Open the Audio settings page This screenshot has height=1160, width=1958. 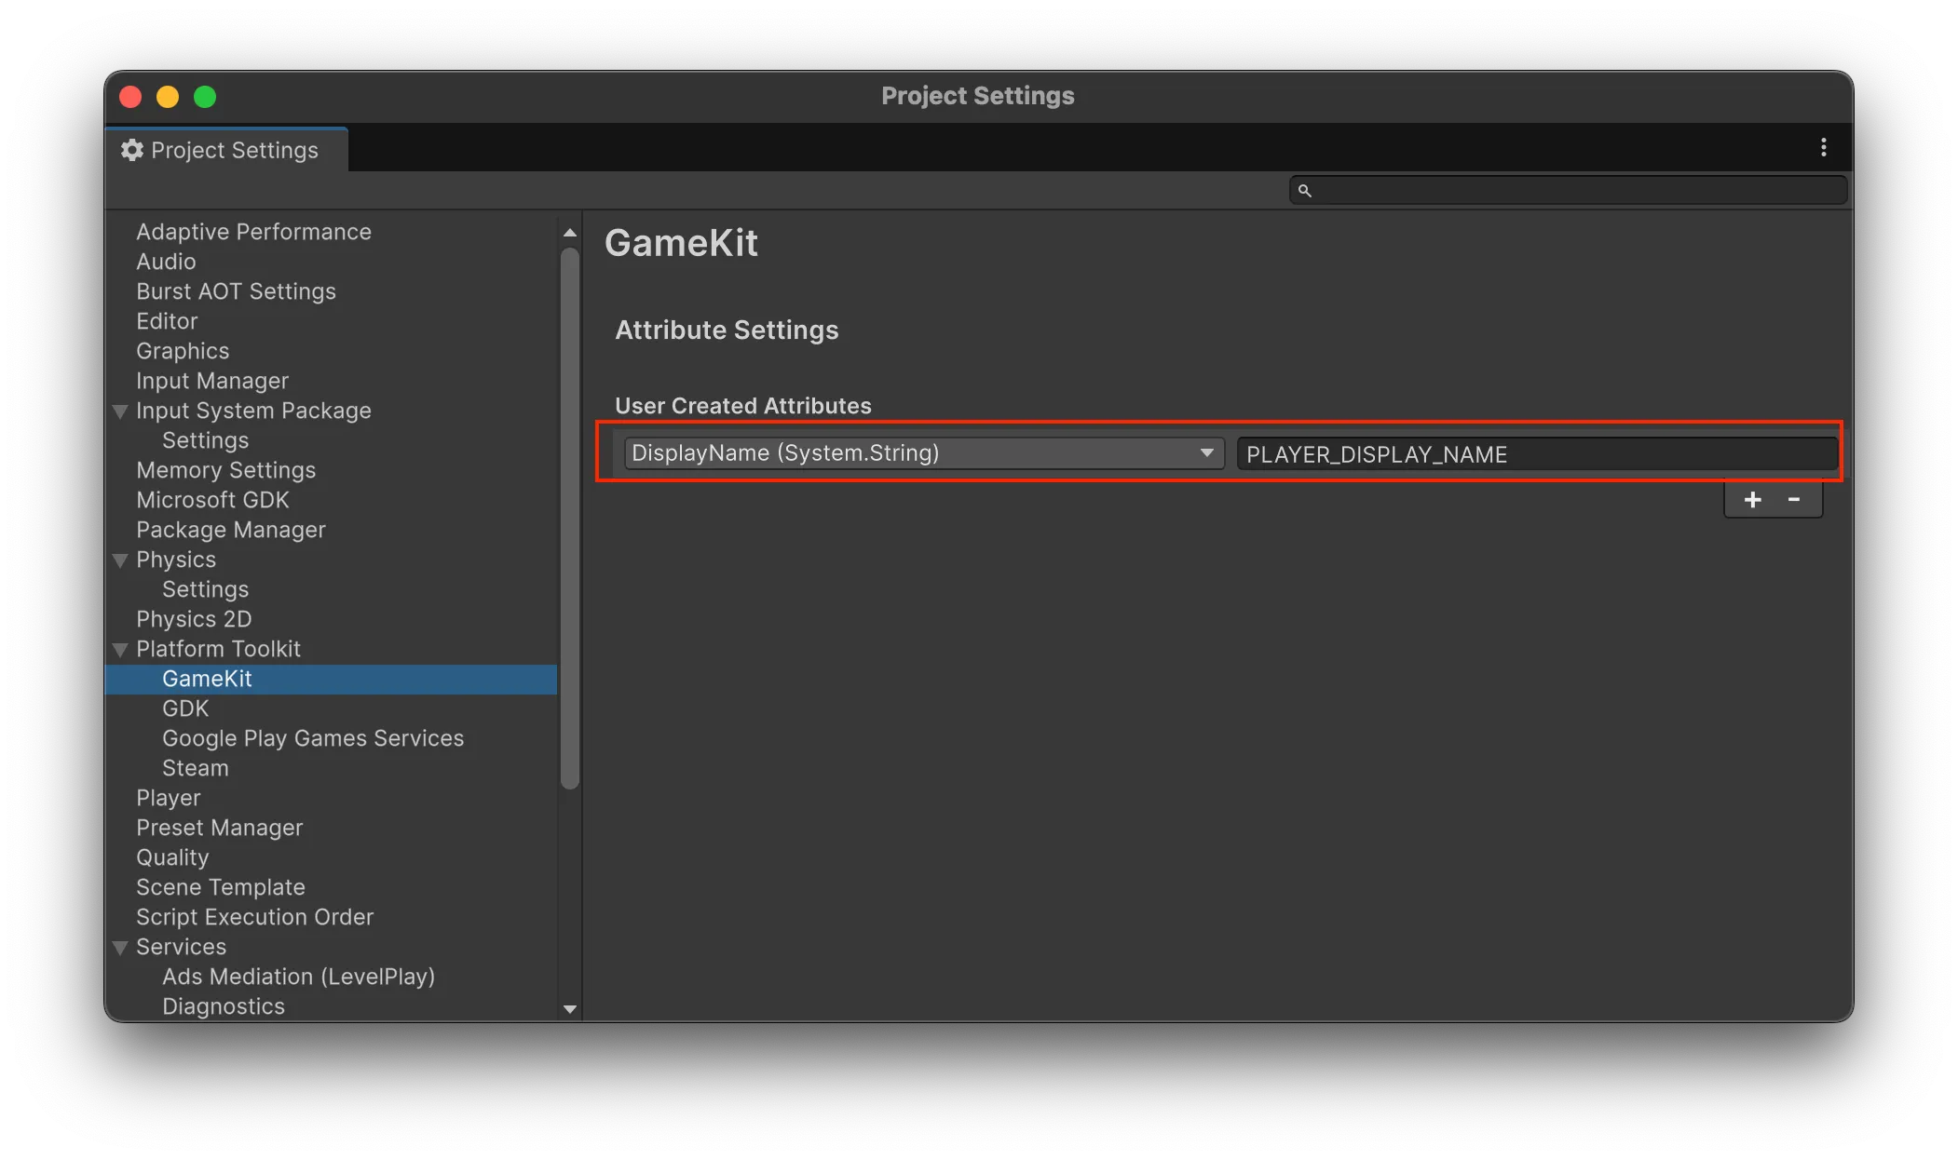point(166,262)
